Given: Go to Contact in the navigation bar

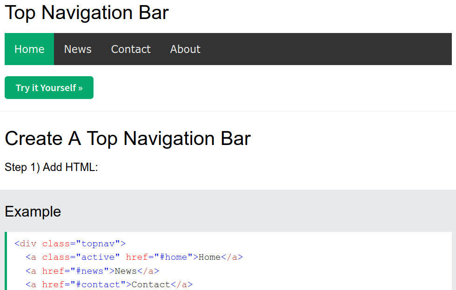Looking at the screenshot, I should (131, 49).
